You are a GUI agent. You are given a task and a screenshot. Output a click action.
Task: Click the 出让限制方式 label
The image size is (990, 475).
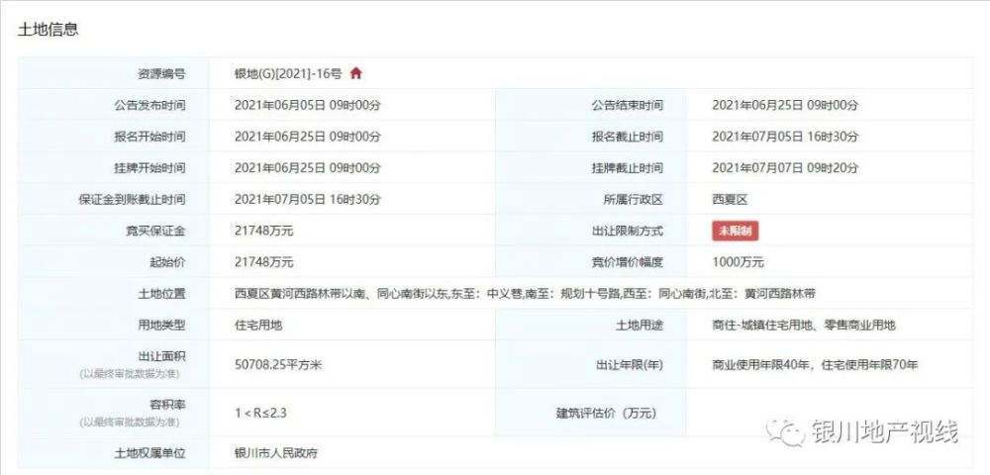628,231
